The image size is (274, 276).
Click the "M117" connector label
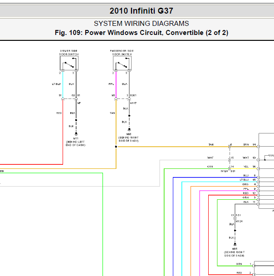click(133, 103)
